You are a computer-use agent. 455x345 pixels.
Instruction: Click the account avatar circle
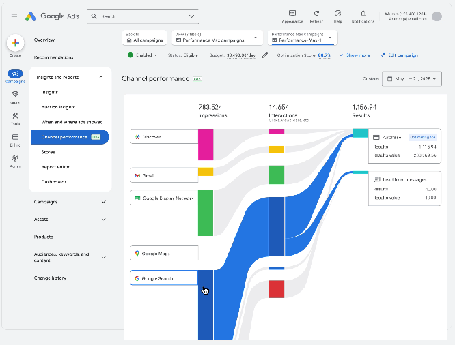click(437, 16)
